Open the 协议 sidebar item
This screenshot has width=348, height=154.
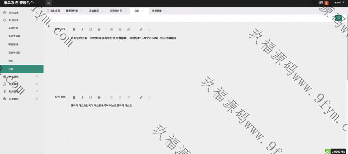(x=11, y=60)
